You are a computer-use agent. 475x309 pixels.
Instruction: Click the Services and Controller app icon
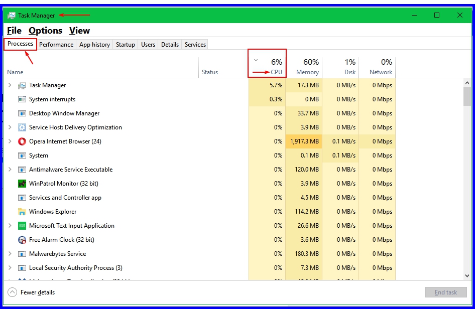coord(22,198)
